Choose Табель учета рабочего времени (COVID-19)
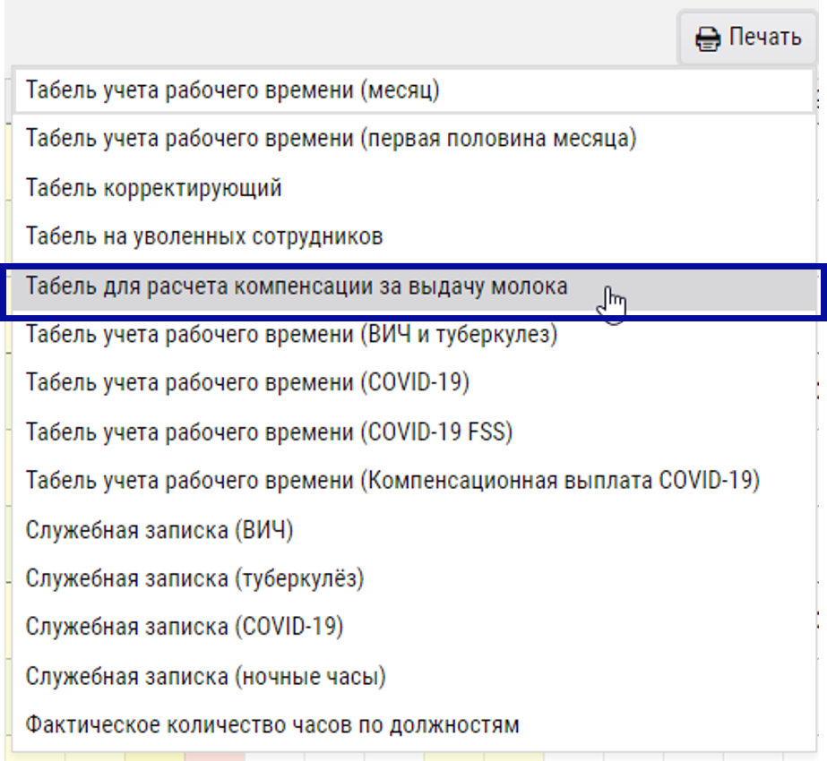The height and width of the screenshot is (761, 827). click(x=247, y=383)
